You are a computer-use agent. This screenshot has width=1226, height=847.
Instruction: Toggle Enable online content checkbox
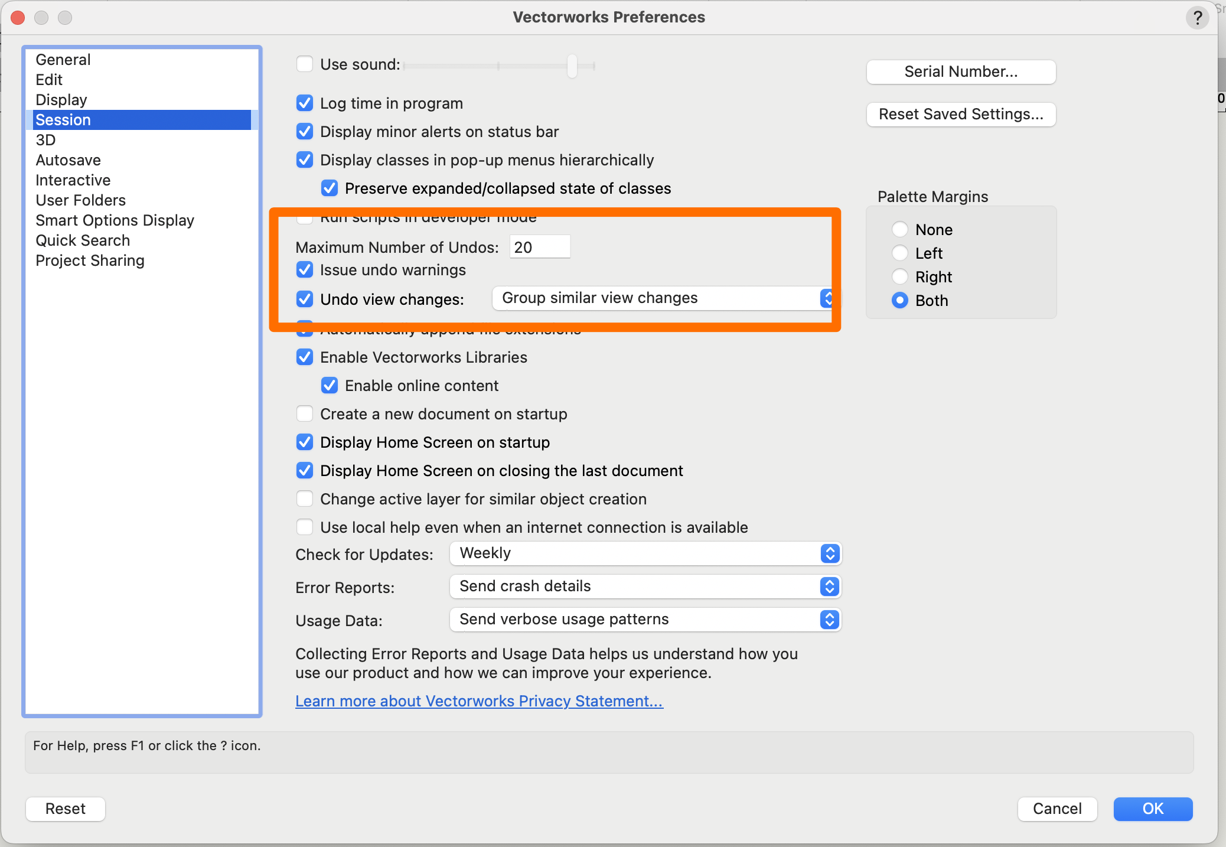pyautogui.click(x=330, y=386)
